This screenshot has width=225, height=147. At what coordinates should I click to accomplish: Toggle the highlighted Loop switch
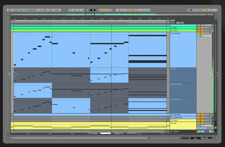point(133,10)
